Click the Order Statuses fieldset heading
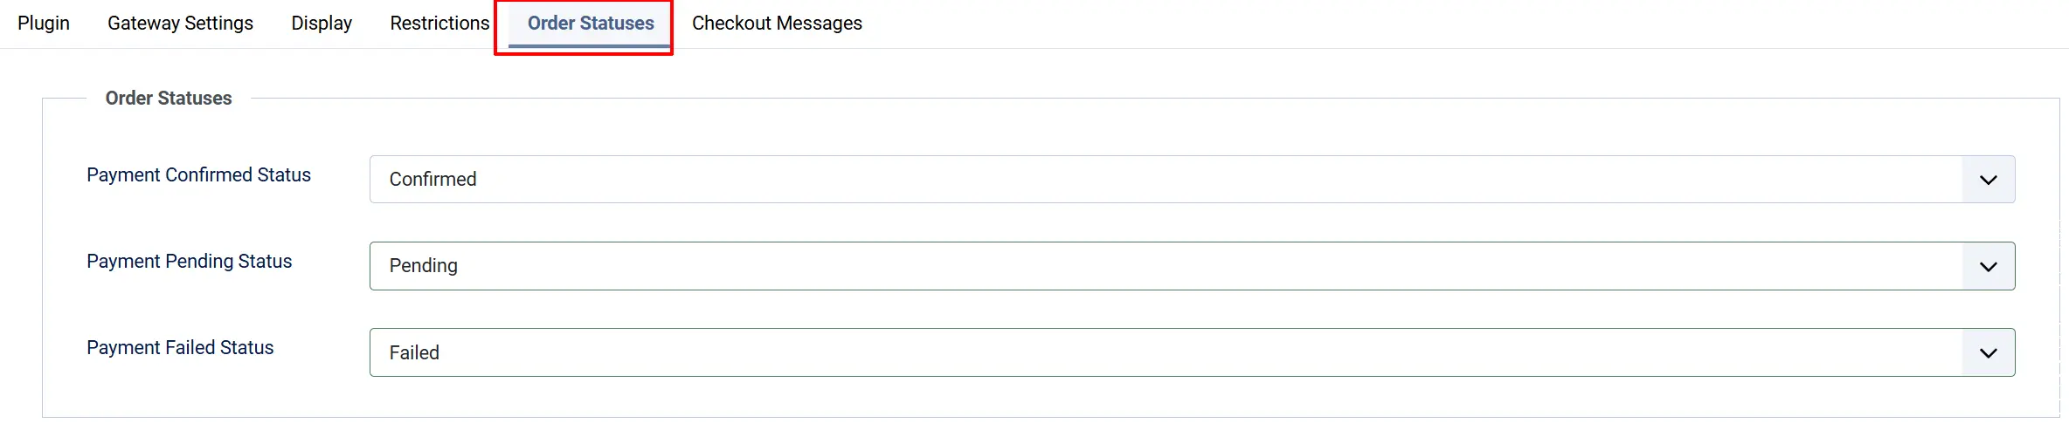Image resolution: width=2069 pixels, height=430 pixels. pyautogui.click(x=169, y=99)
